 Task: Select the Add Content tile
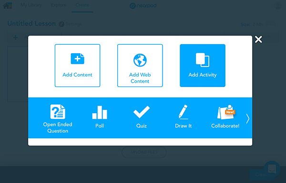pos(78,66)
